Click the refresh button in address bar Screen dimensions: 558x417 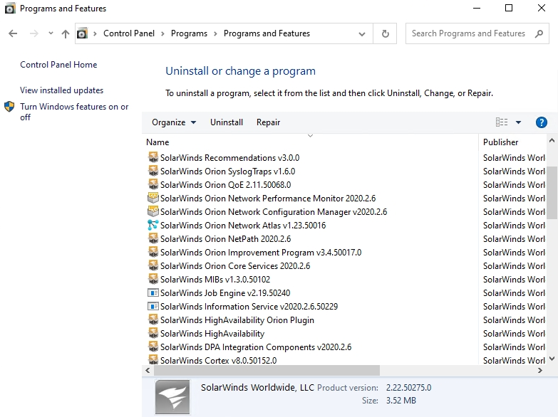tap(386, 33)
